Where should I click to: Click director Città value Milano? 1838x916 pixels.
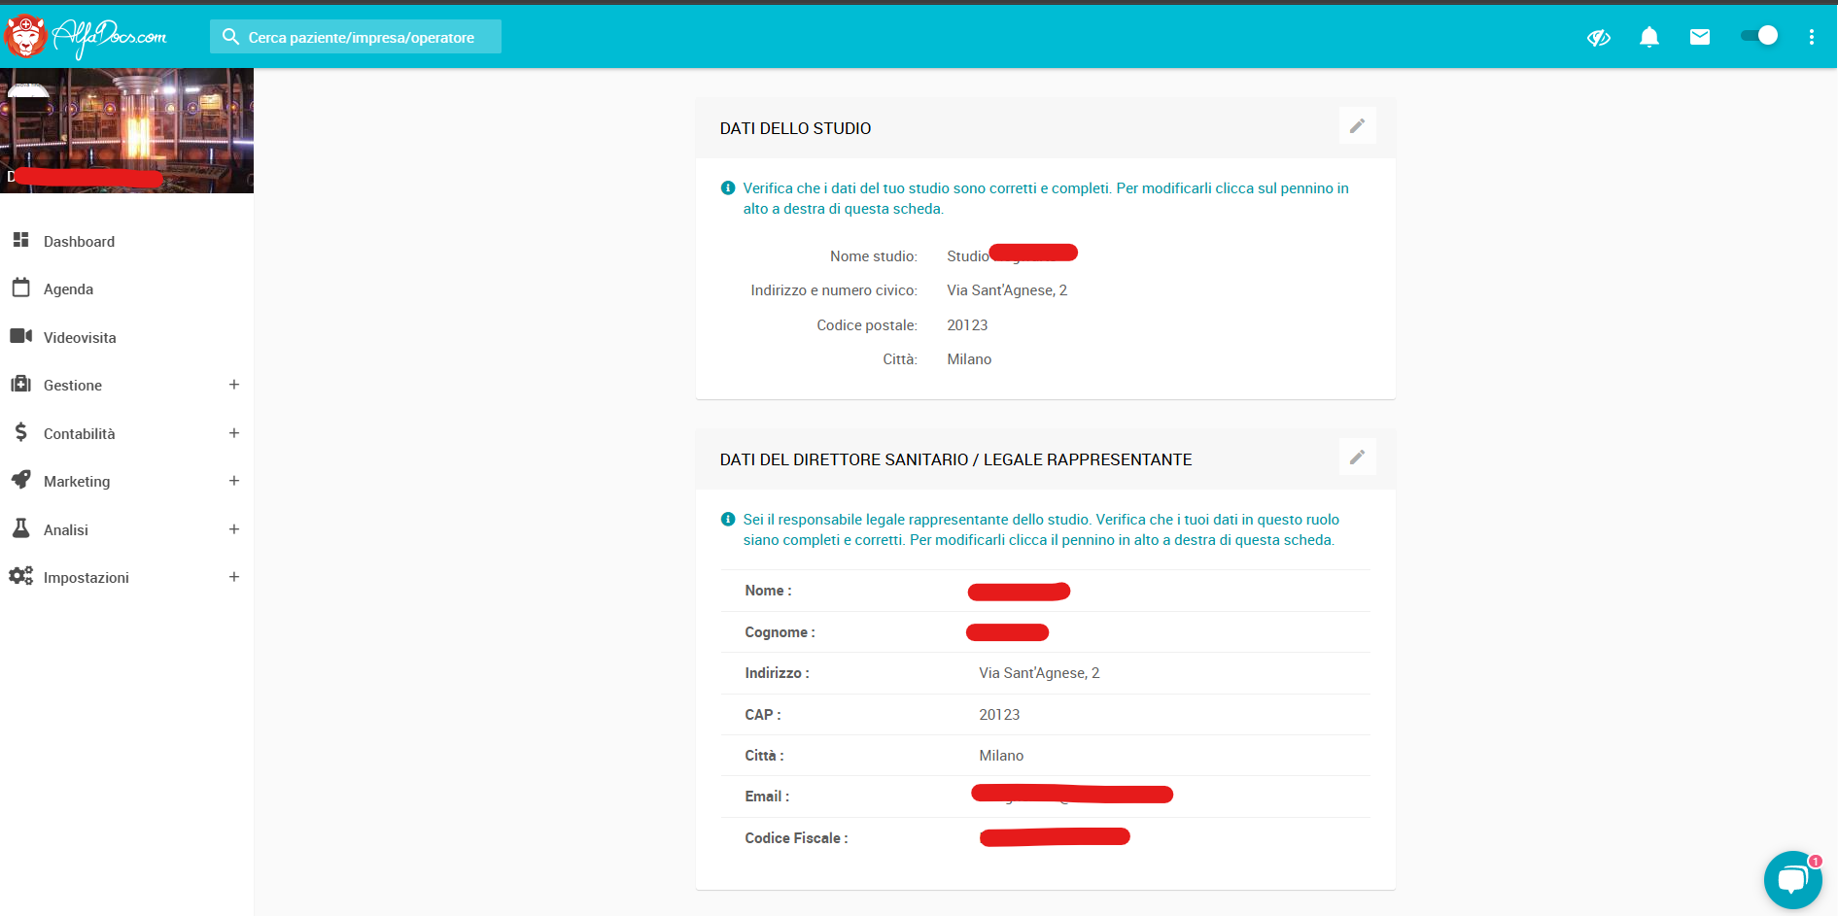(1001, 756)
